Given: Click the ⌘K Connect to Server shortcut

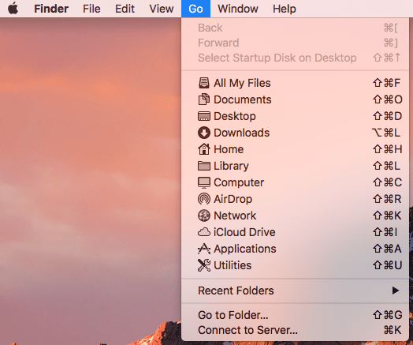Looking at the screenshot, I should (x=393, y=330).
